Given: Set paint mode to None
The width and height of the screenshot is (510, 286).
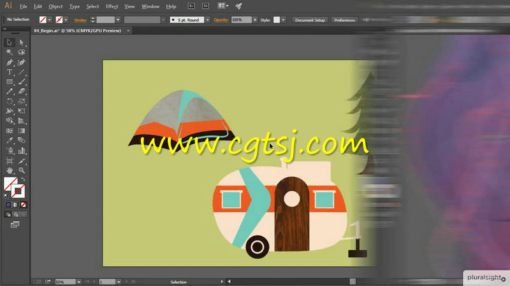Looking at the screenshot, I should (x=23, y=205).
